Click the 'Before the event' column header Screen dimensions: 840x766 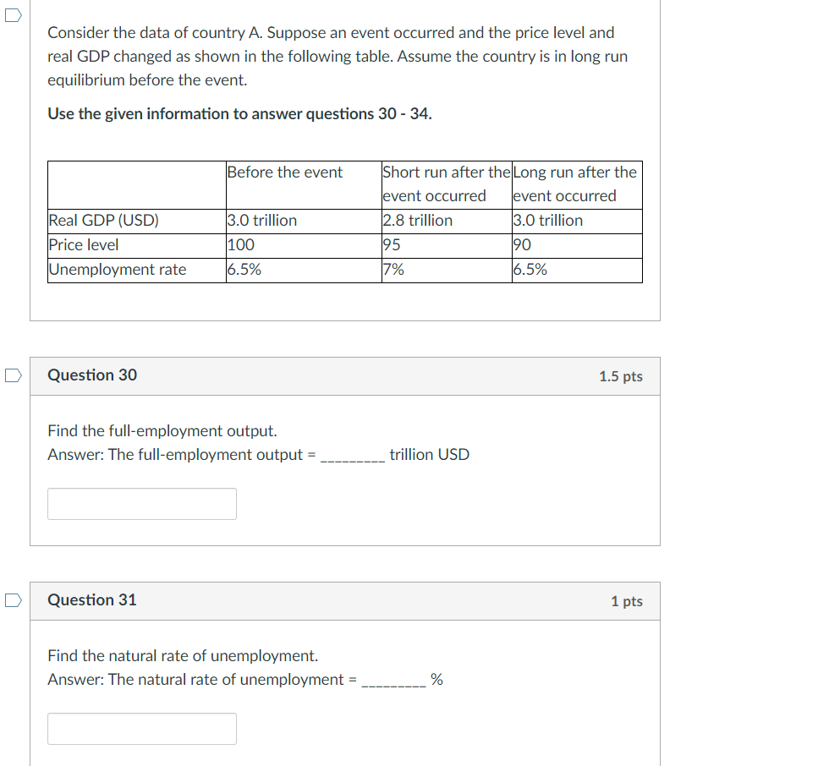285,172
